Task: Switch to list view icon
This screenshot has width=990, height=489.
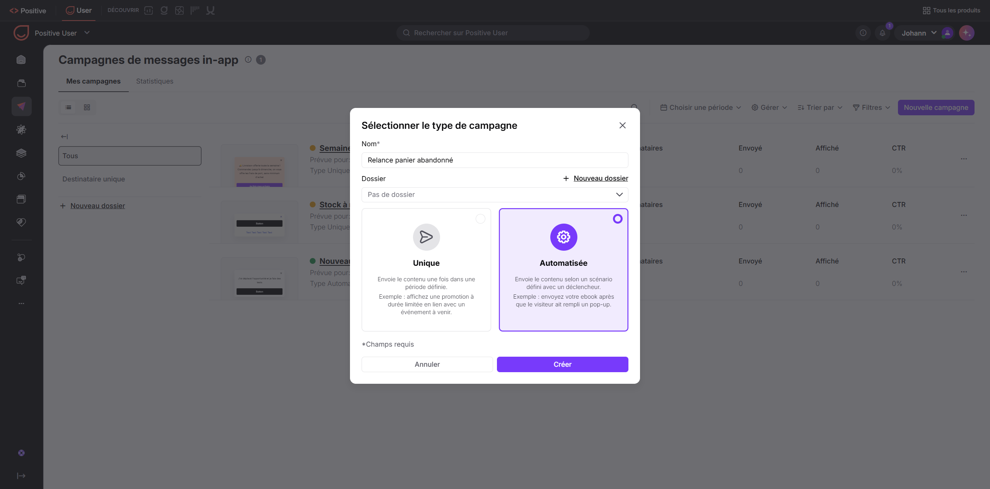Action: click(68, 108)
